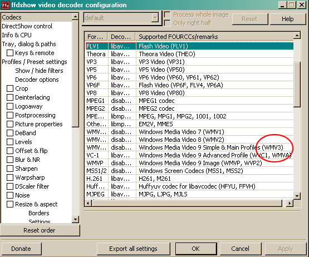Select Show / hide filters item
The height and width of the screenshot is (257, 309).
(39, 71)
